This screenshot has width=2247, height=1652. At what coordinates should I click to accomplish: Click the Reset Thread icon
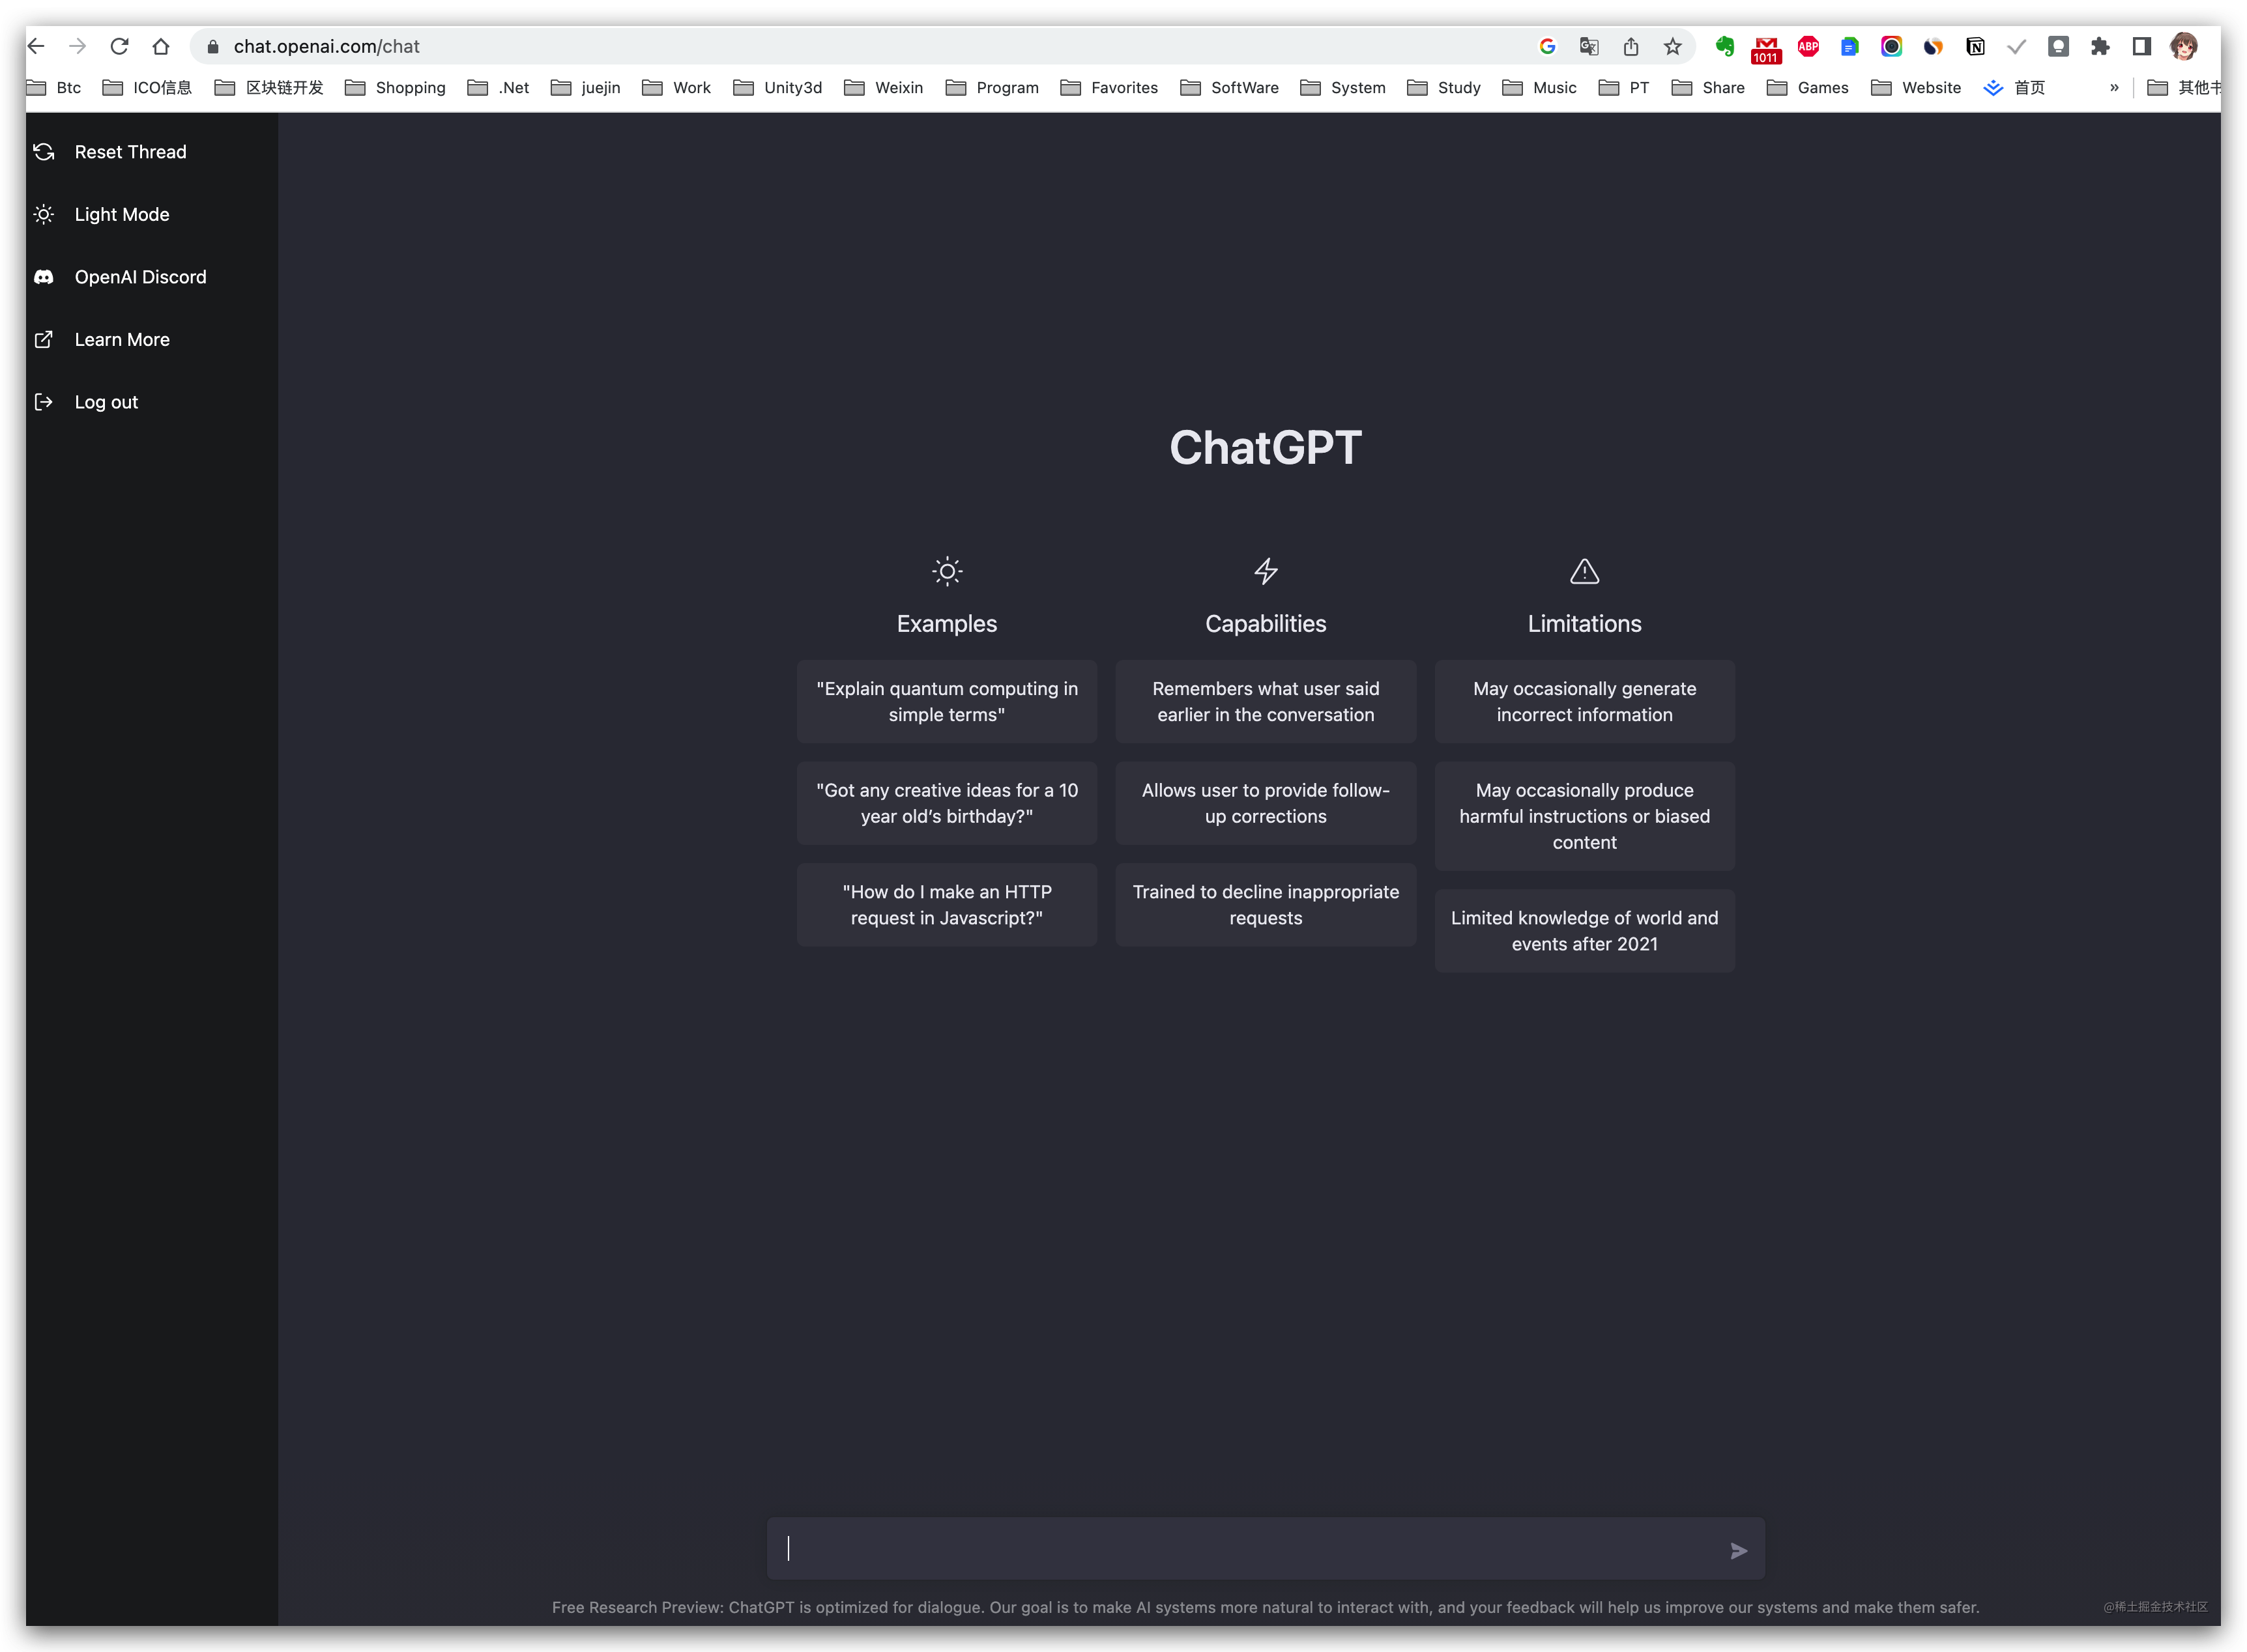[x=44, y=152]
